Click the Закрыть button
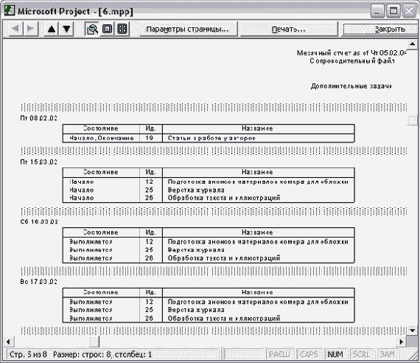Screen dimensions: 420x363 pos(381,29)
